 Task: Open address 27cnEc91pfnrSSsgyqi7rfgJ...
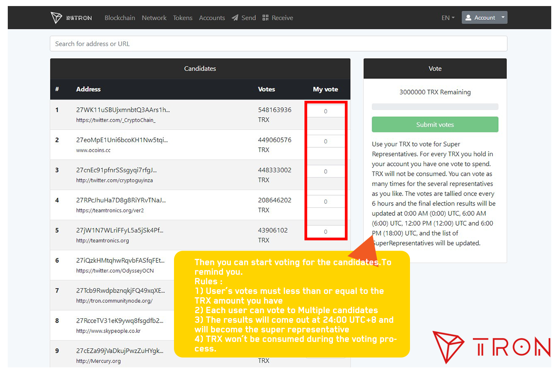(117, 170)
